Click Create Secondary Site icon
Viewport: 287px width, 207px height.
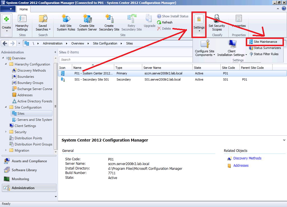click(x=109, y=19)
